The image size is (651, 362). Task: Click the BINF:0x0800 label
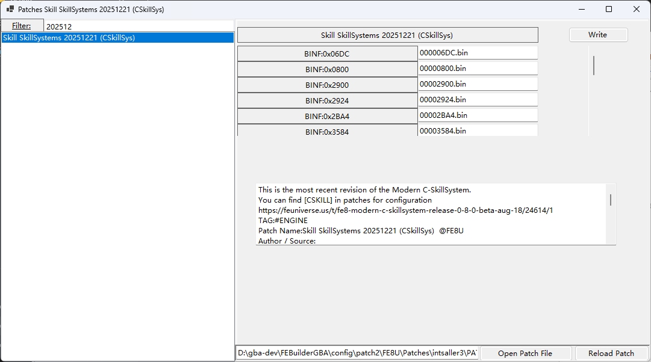pos(327,69)
